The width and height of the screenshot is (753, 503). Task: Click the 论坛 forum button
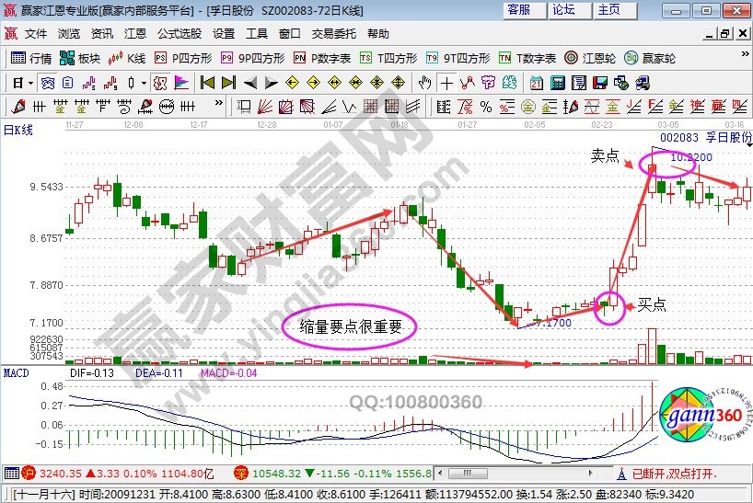coord(563,10)
